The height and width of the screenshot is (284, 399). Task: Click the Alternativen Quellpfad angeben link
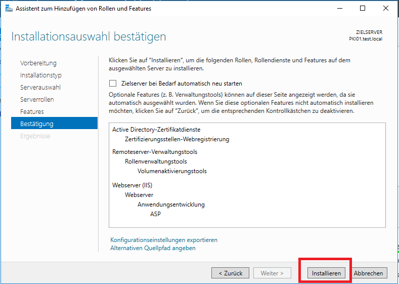point(153,248)
